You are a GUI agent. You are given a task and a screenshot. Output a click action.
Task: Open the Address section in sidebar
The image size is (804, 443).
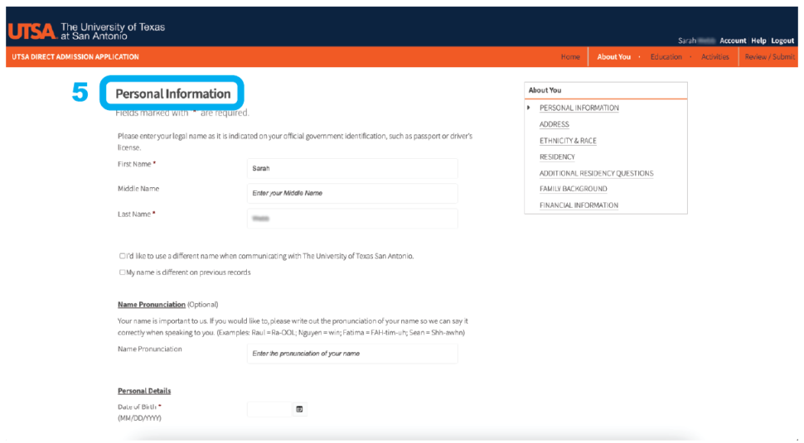point(554,124)
